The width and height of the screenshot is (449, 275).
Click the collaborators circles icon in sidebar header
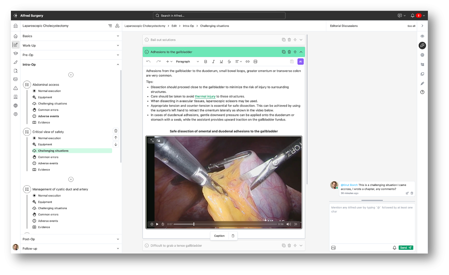[117, 26]
